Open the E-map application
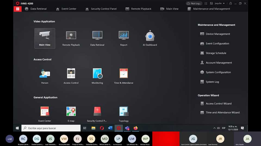The image size is (261, 146). tap(71, 111)
